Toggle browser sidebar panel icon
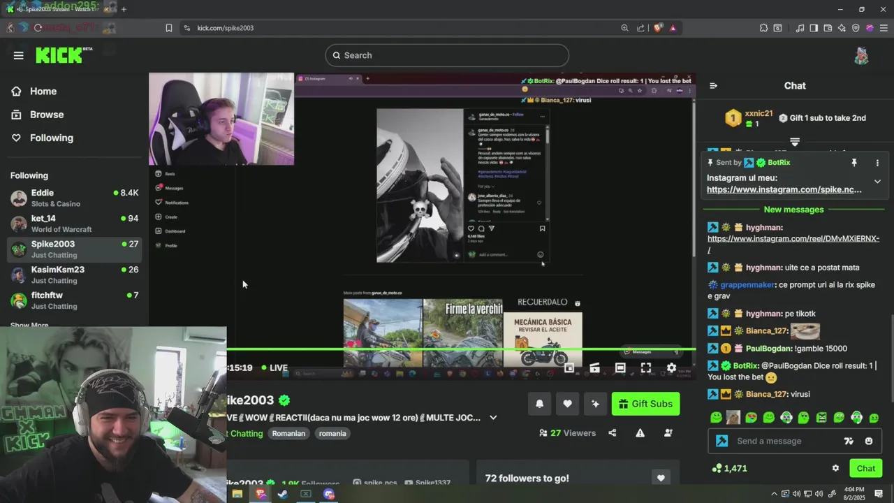894x503 pixels. coord(814,28)
